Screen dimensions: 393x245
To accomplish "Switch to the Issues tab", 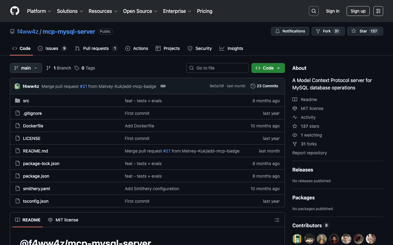I will click(52, 48).
